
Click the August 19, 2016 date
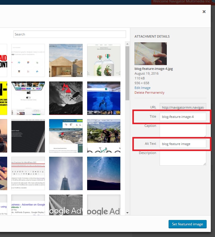146,73
